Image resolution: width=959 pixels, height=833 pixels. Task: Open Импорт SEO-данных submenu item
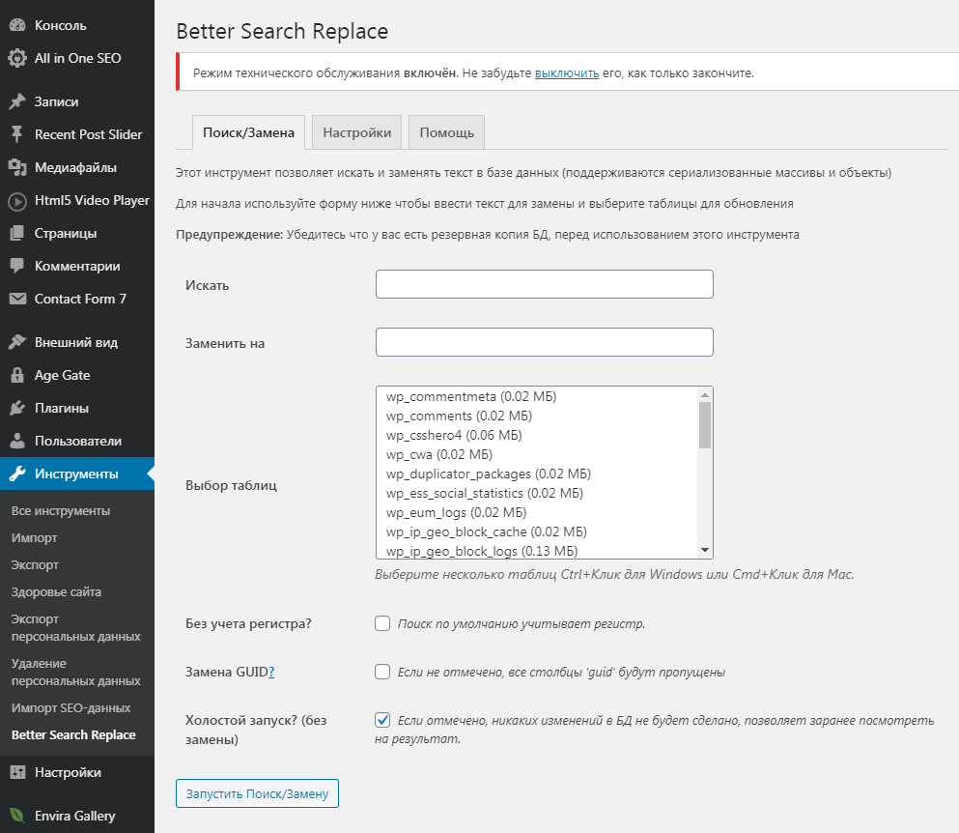coord(71,707)
